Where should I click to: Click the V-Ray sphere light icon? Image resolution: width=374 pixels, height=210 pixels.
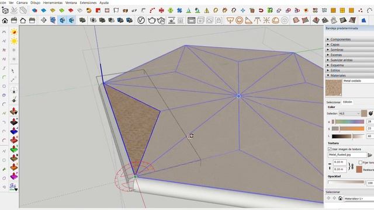pos(239,20)
